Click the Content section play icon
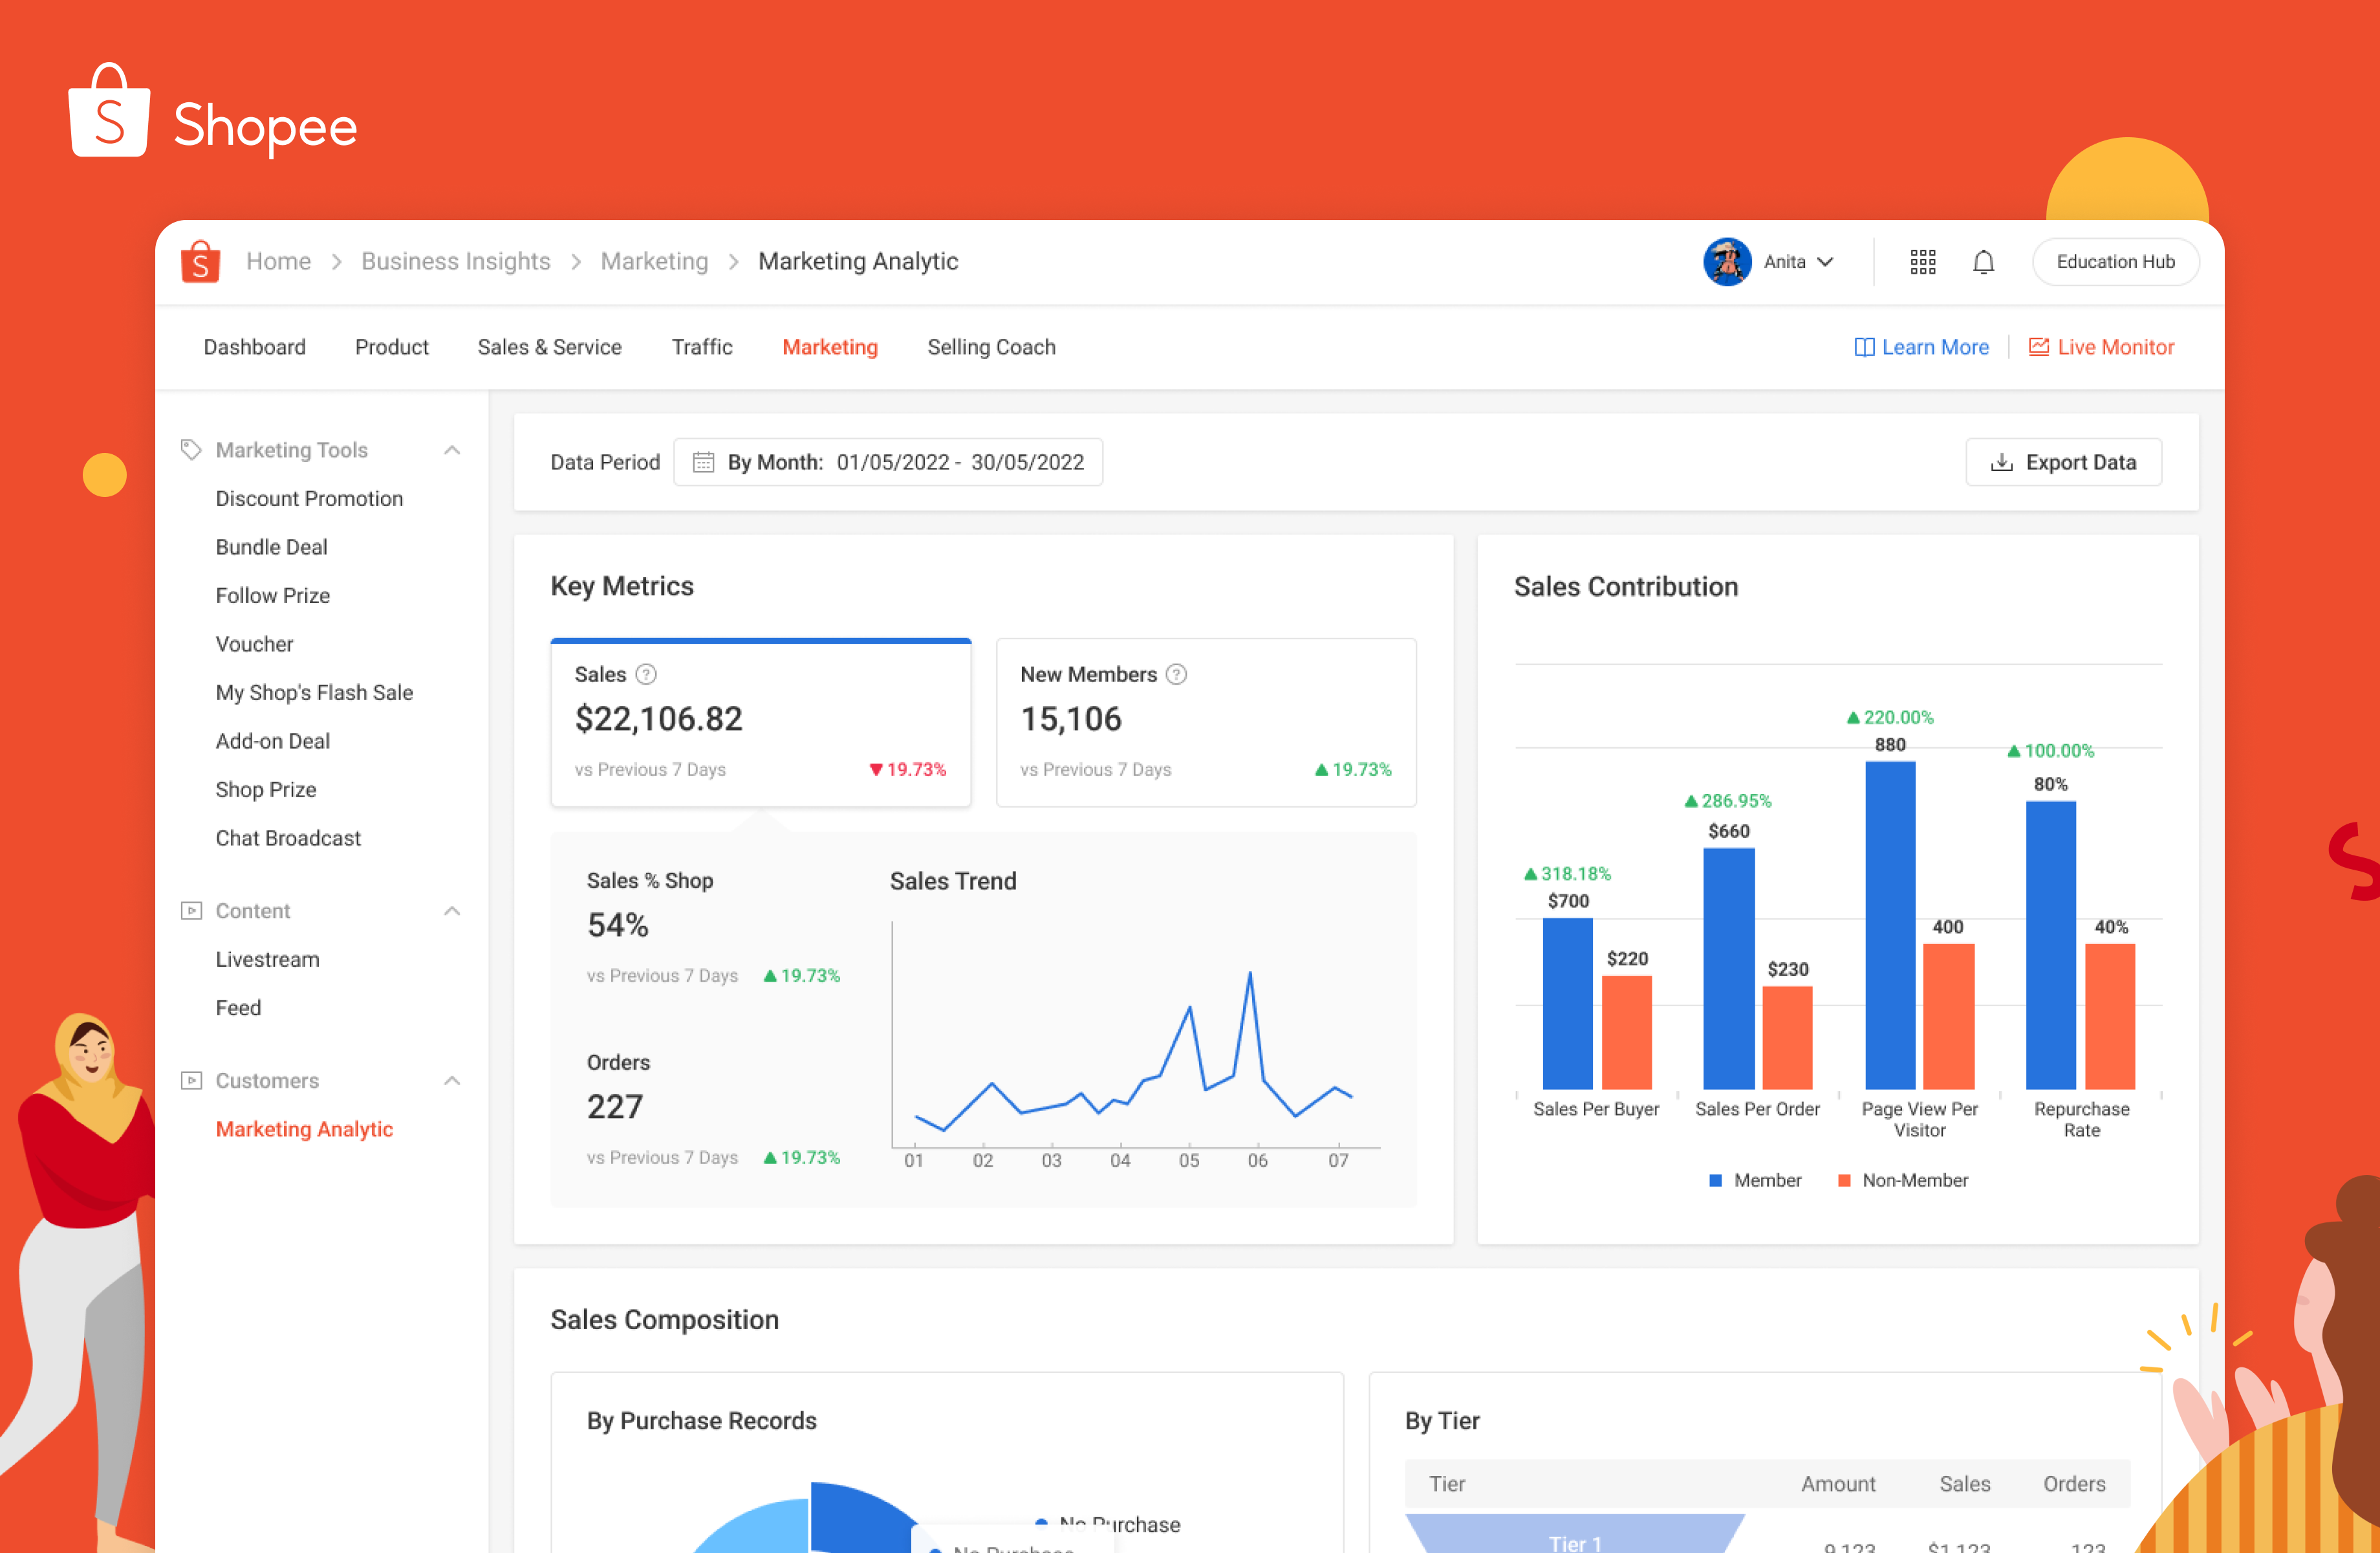The image size is (2380, 1553). pyautogui.click(x=191, y=910)
